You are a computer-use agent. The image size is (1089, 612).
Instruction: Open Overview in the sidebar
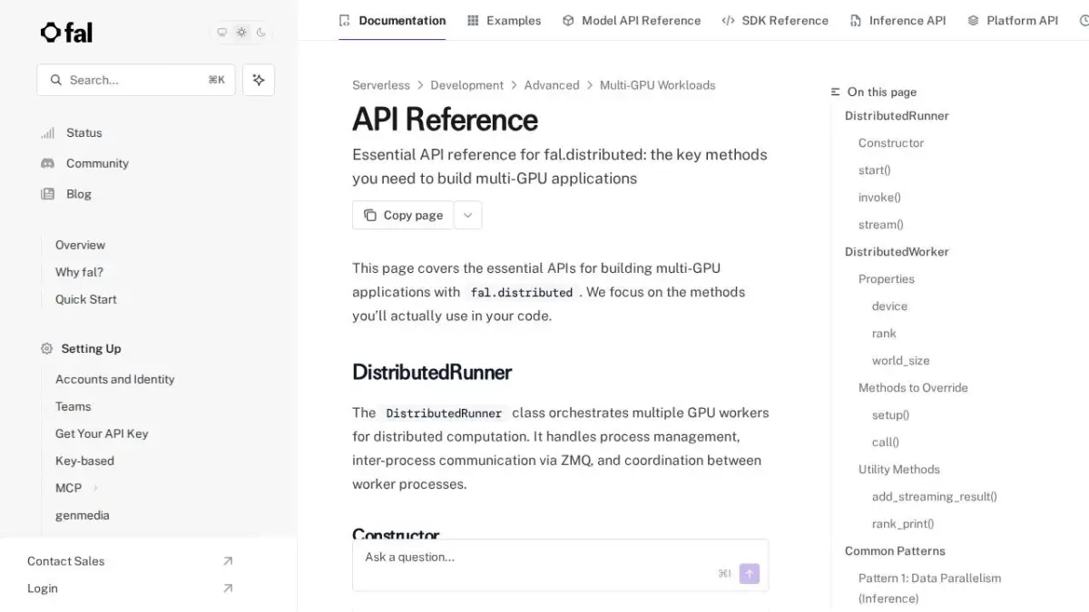click(80, 245)
